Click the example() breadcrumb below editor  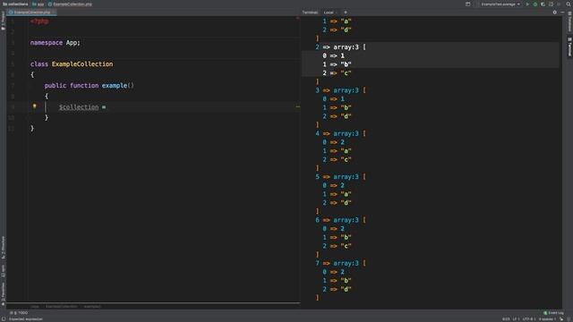92,306
